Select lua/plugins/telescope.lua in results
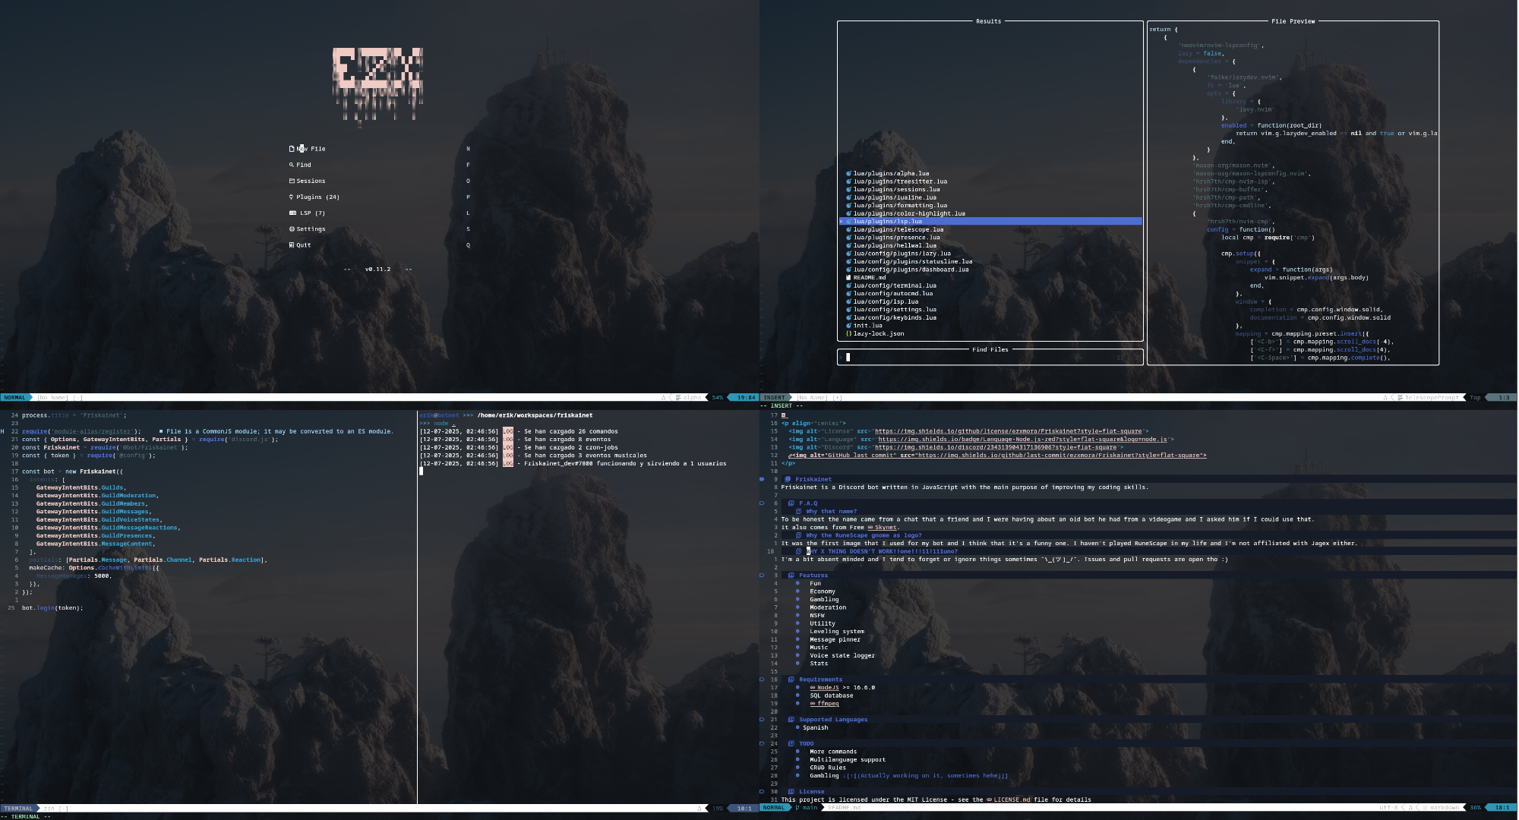Viewport: 1519px width, 820px height. click(x=898, y=229)
